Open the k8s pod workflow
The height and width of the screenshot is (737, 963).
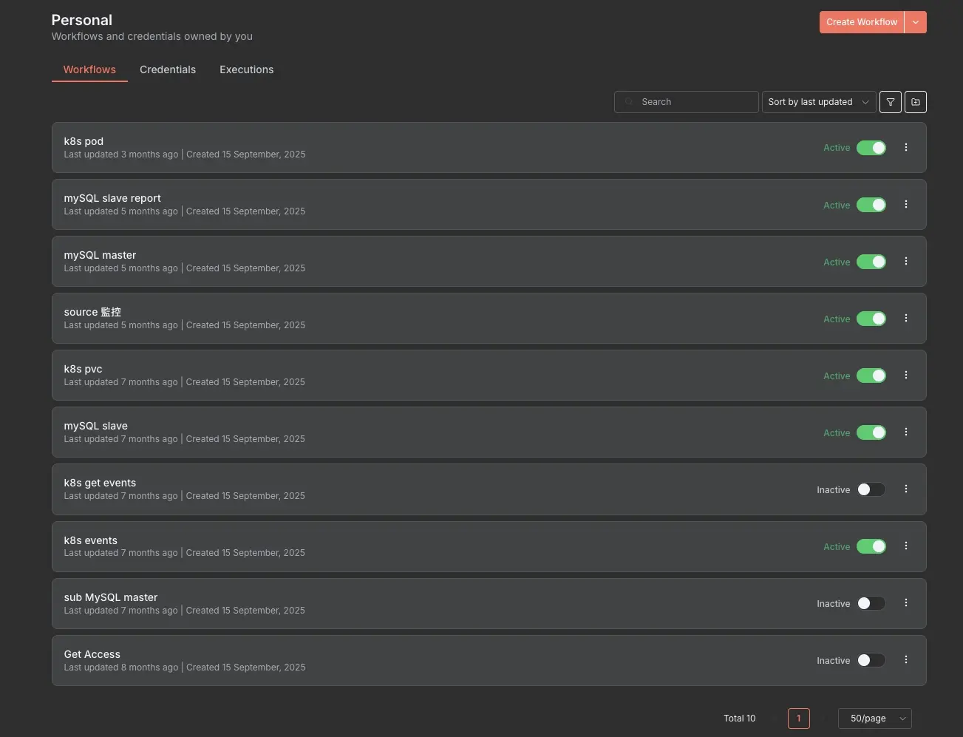(x=84, y=141)
